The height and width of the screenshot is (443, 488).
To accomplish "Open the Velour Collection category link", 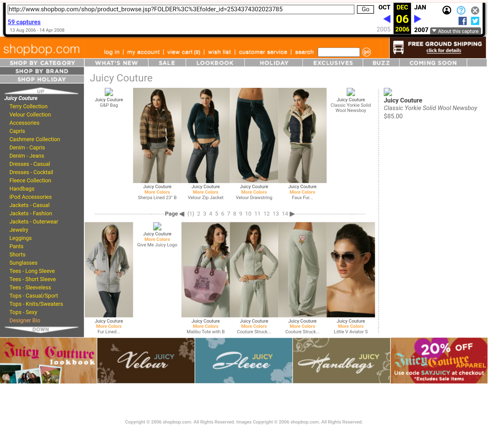I will coord(30,115).
